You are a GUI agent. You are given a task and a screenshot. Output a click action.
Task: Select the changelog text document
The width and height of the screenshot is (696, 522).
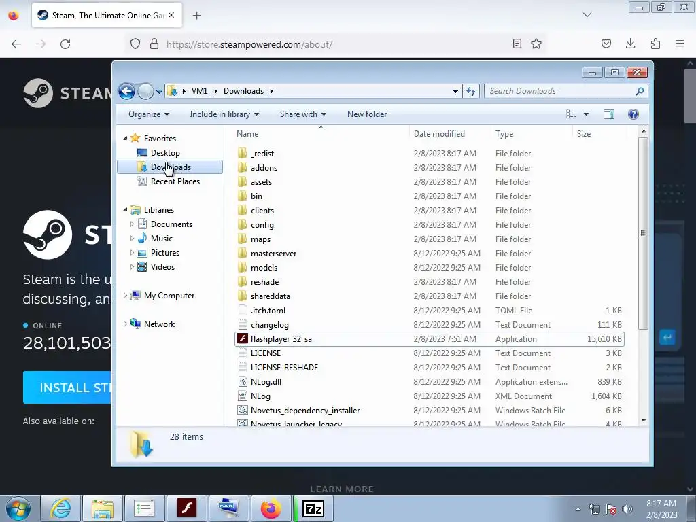(x=269, y=325)
